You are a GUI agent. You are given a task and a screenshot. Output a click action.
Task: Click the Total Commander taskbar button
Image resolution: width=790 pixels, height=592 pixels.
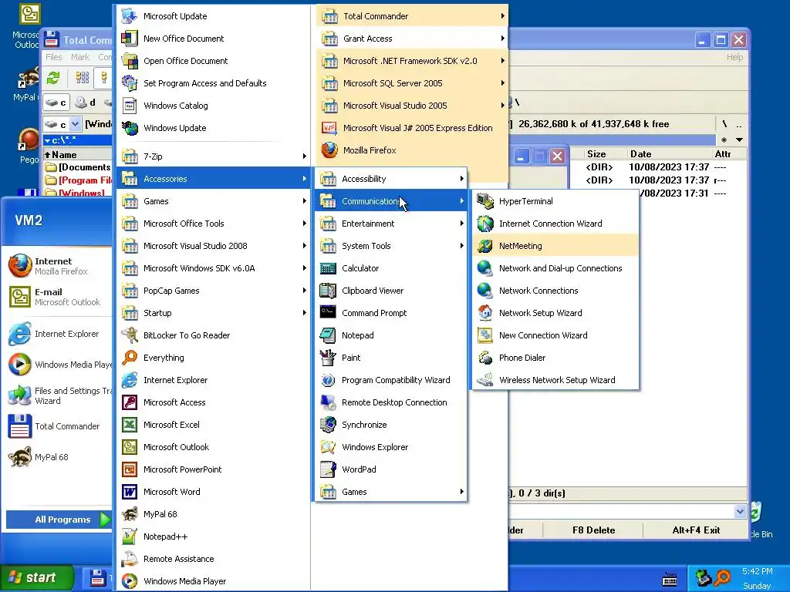pos(97,578)
